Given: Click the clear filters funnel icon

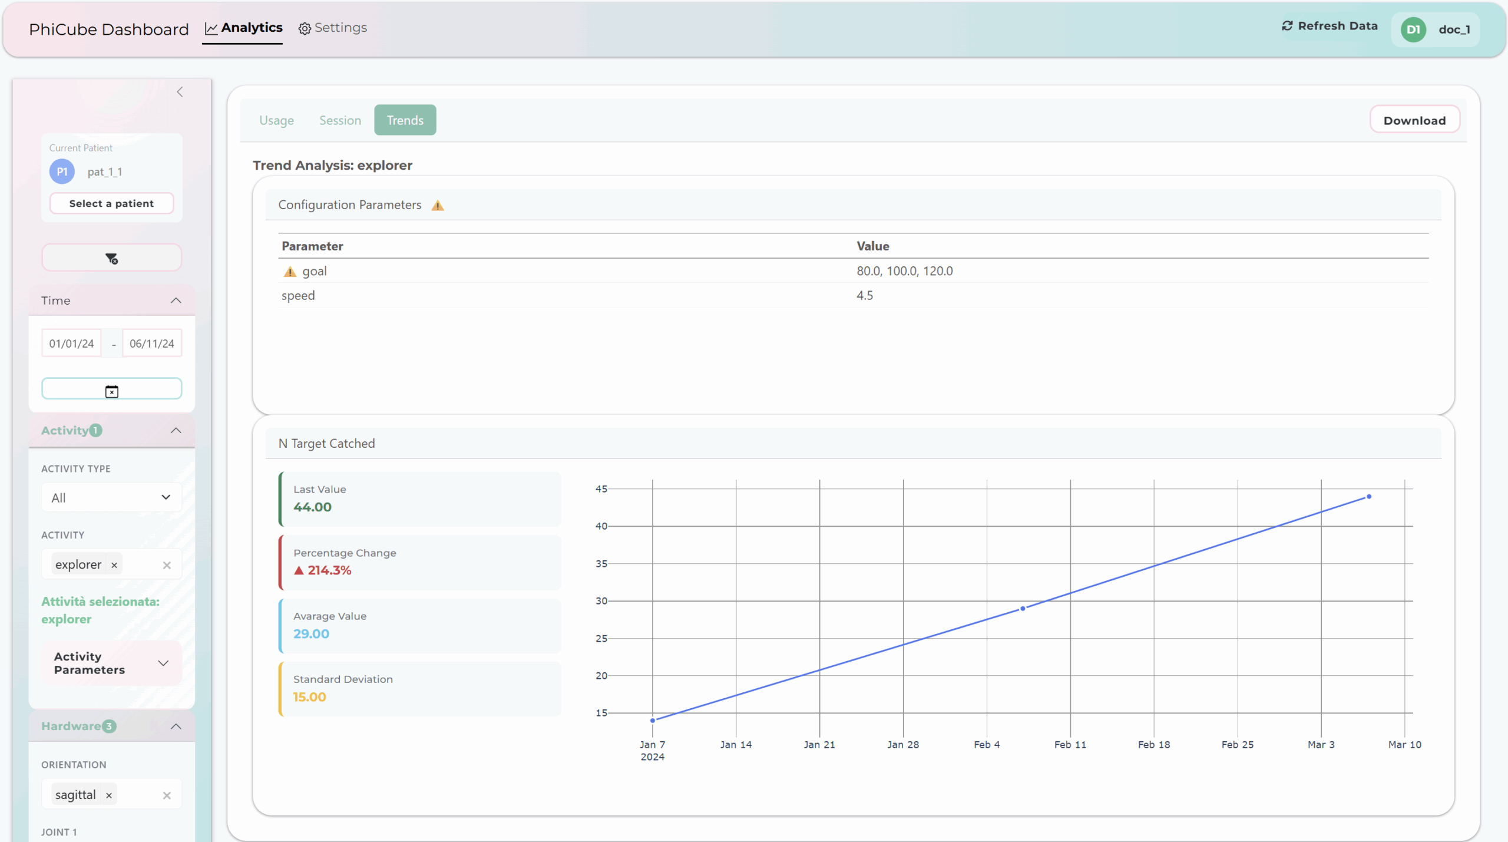Looking at the screenshot, I should 111,258.
